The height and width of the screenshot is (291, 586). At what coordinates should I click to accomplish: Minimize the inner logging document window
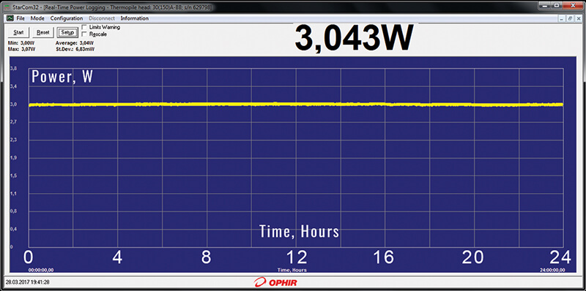(562, 18)
